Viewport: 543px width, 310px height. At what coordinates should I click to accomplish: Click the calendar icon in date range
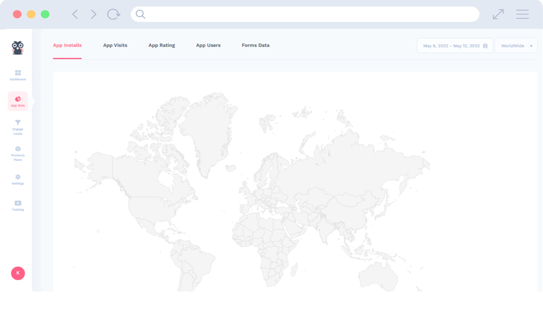click(485, 46)
